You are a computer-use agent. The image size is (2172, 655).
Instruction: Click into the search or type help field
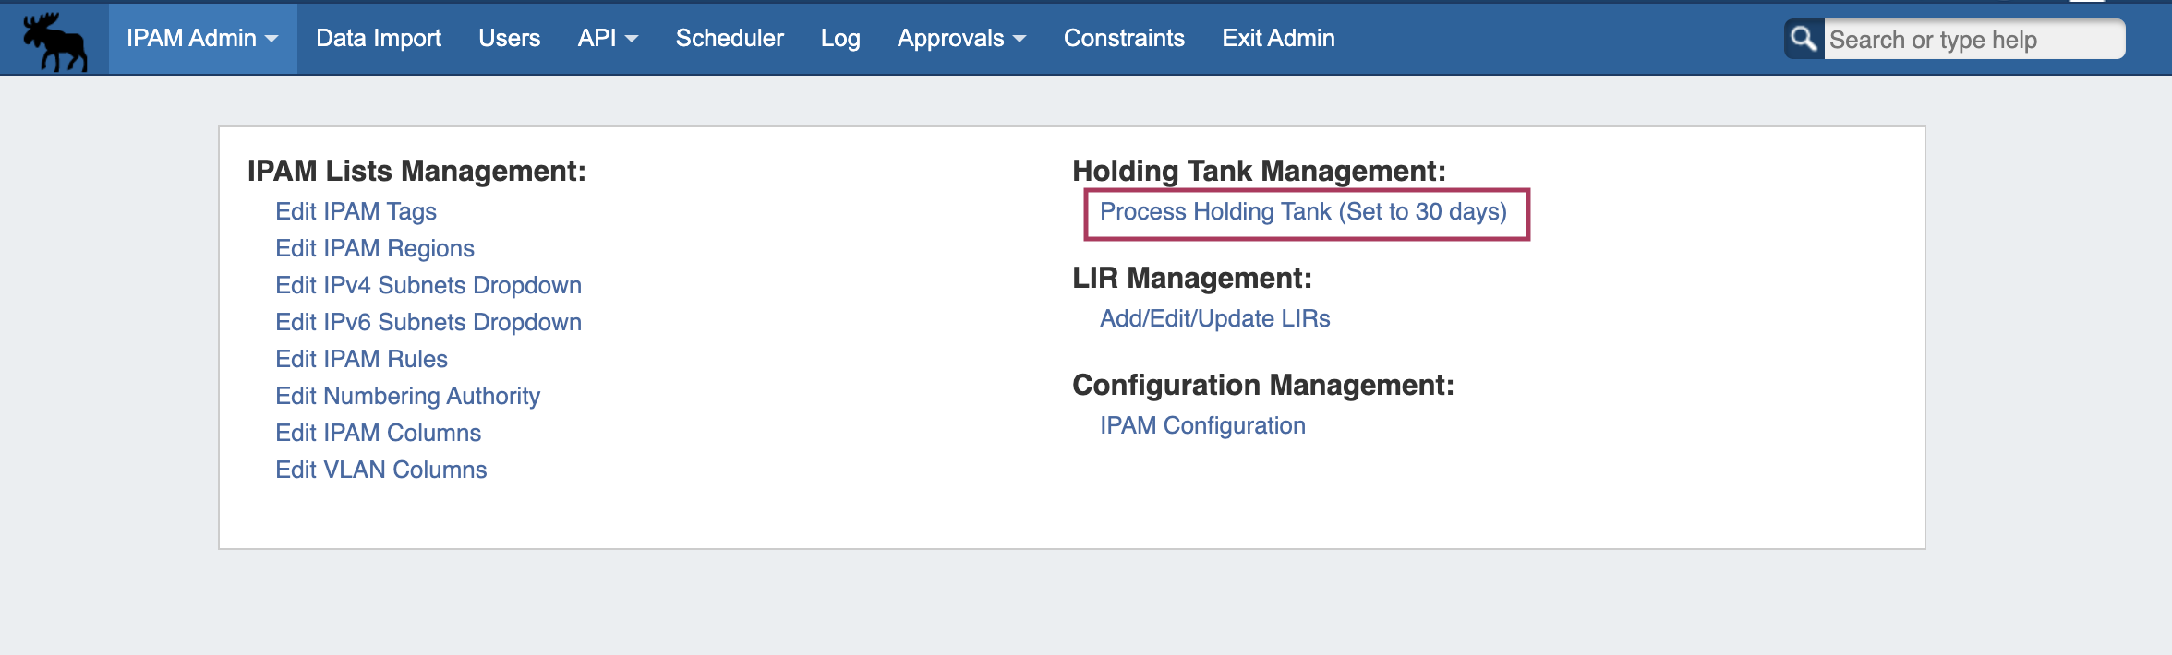click(x=1973, y=40)
